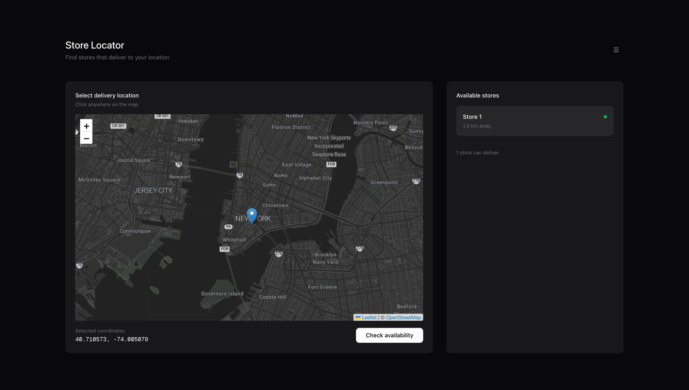Click the green availability dot on Store 1
The width and height of the screenshot is (689, 390).
[x=604, y=116]
